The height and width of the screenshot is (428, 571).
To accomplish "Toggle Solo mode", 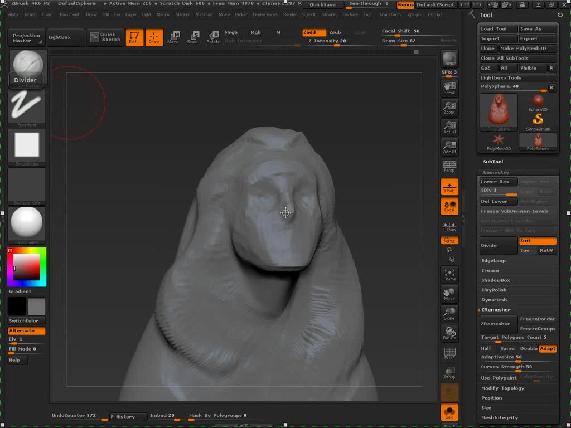I will click(449, 412).
